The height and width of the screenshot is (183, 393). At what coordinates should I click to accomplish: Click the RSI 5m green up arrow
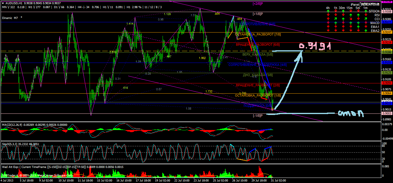[358, 15]
